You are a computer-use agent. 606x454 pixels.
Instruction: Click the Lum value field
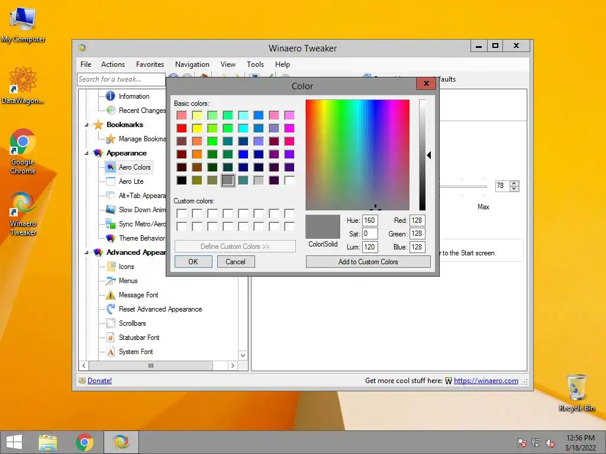pos(370,247)
